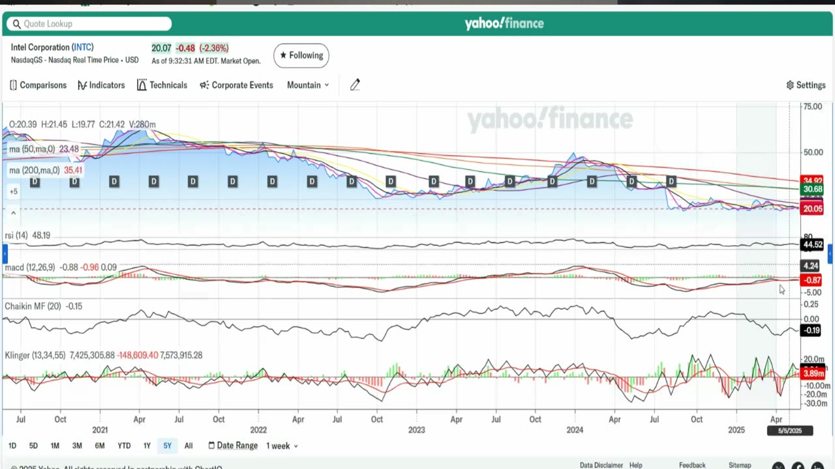835x469 pixels.
Task: Click the Technicals flask icon
Action: pyautogui.click(x=142, y=85)
